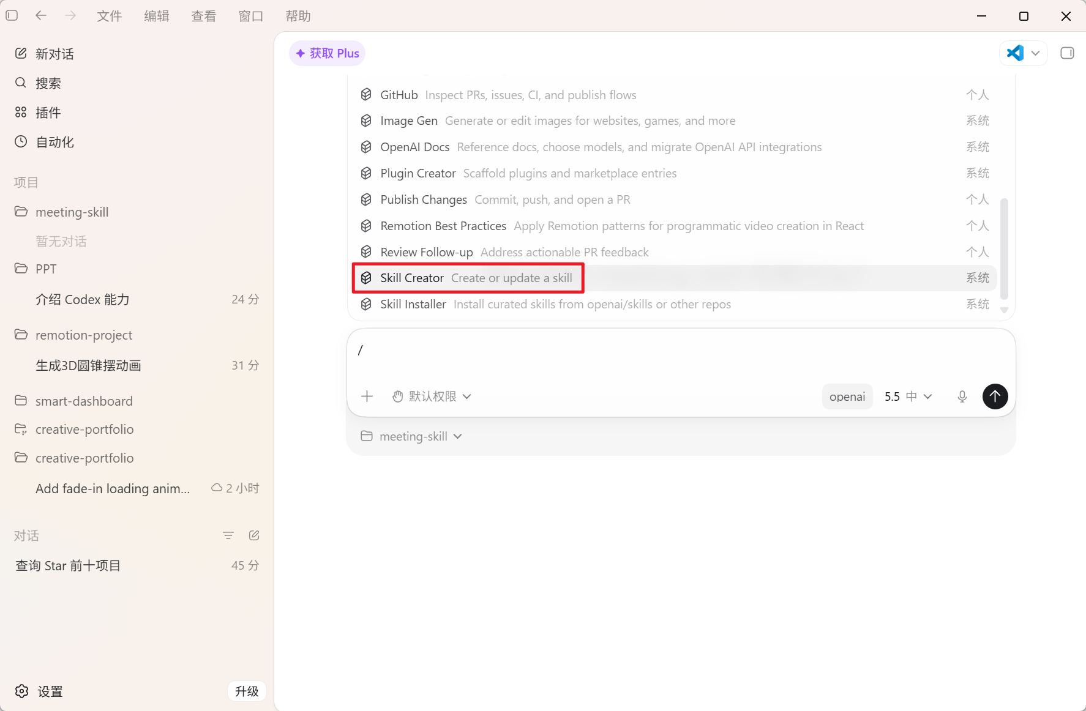Image resolution: width=1086 pixels, height=711 pixels.
Task: Open in VS Code icon
Action: pyautogui.click(x=1015, y=53)
